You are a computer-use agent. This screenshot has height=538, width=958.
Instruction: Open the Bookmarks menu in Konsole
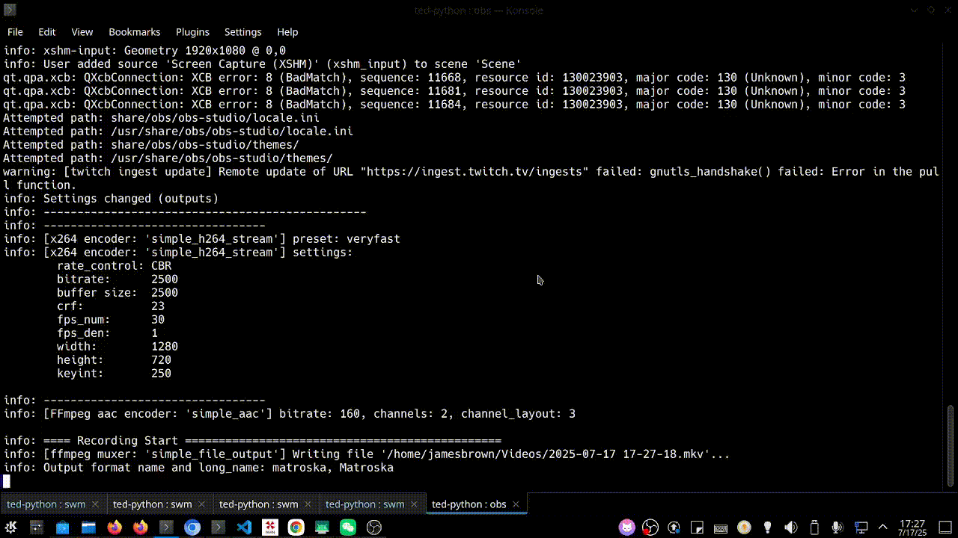(x=135, y=32)
